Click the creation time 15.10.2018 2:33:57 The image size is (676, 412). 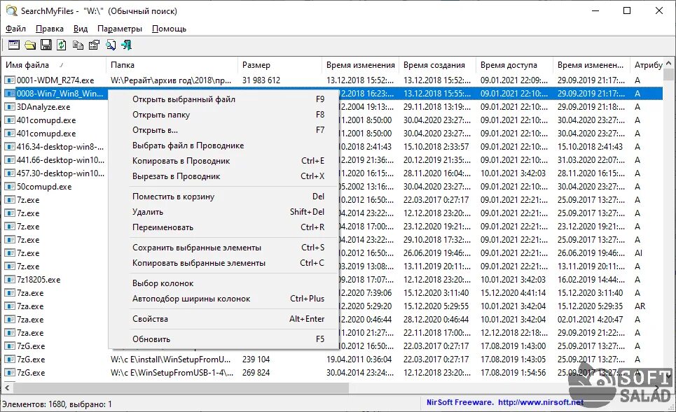tap(436, 147)
